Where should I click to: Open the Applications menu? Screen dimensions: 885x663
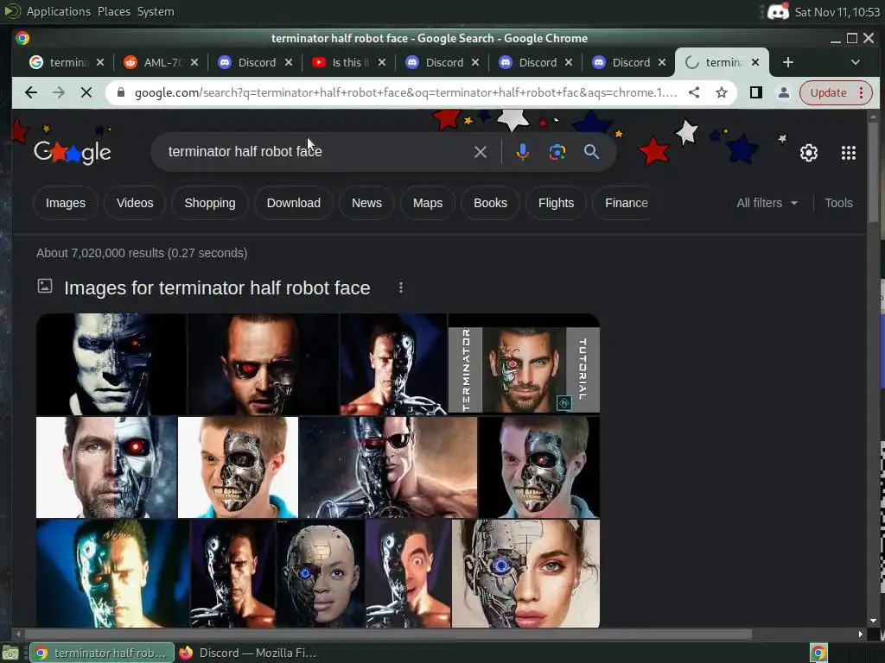(58, 11)
